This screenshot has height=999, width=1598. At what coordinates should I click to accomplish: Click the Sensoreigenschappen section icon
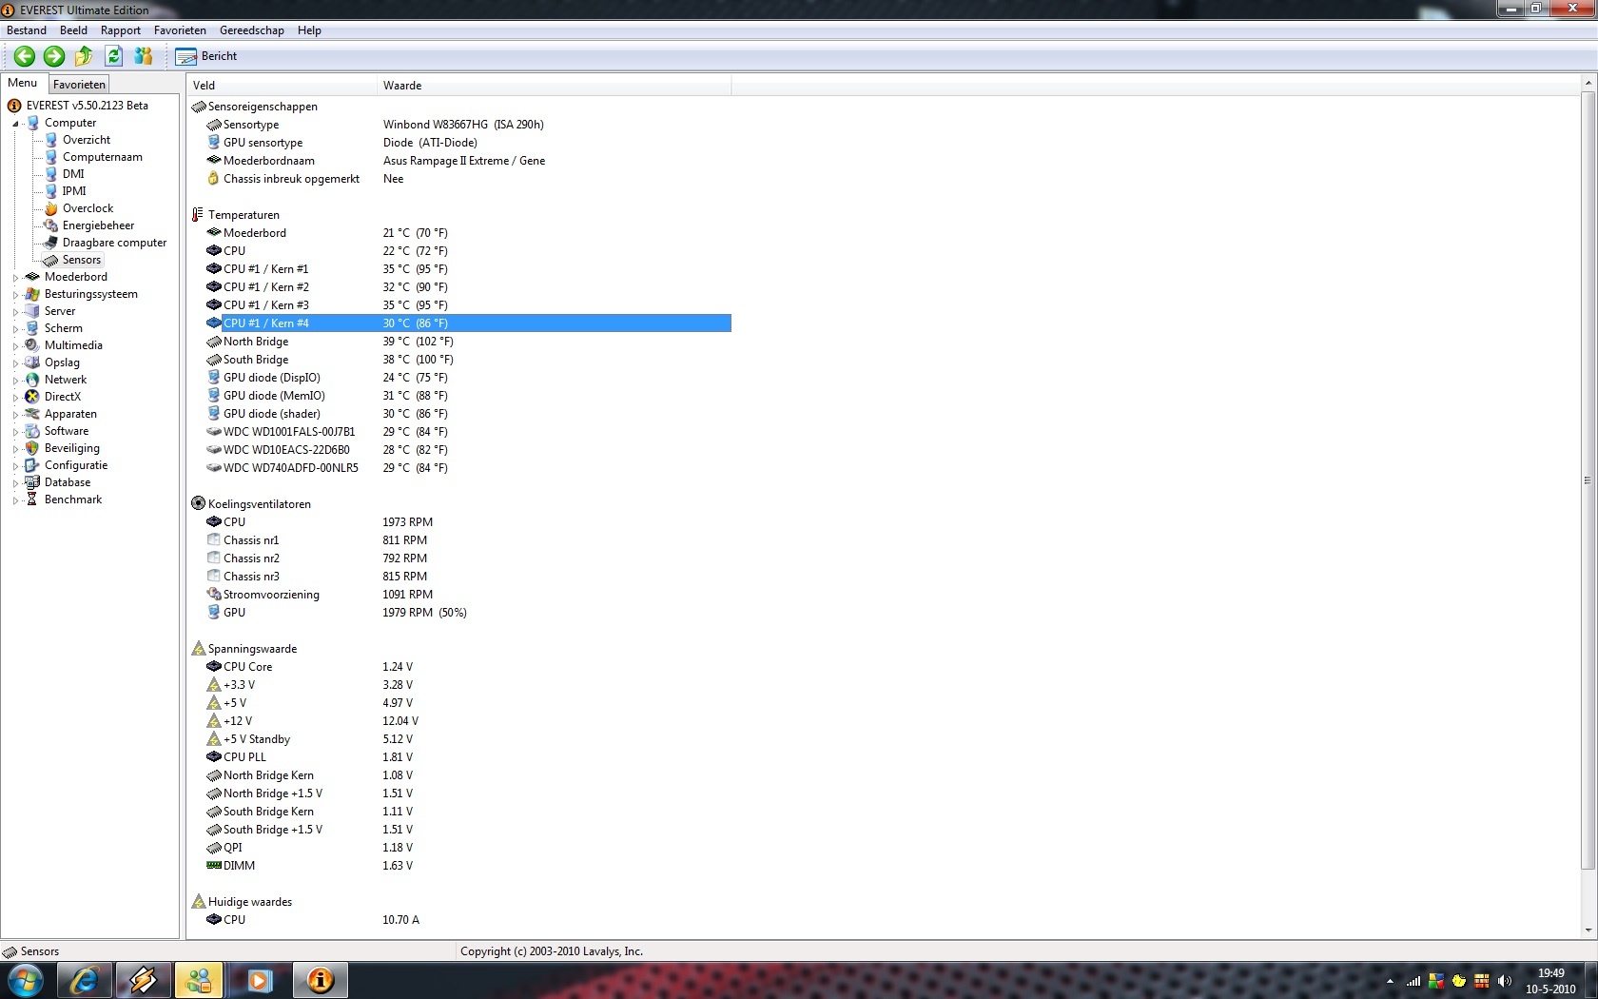coord(198,107)
